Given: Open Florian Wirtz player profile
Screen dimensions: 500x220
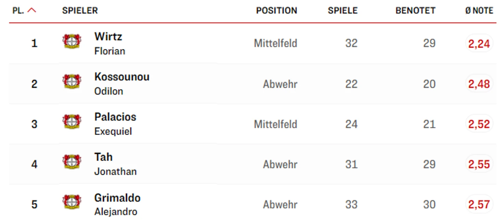Looking at the screenshot, I should click(x=110, y=44).
